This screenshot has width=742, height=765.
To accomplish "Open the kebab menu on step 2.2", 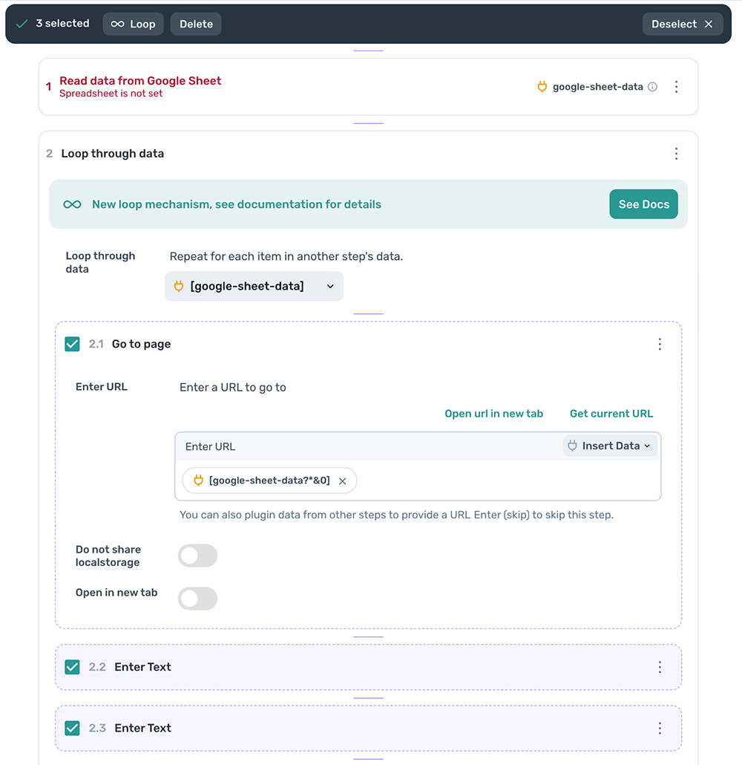I will [x=660, y=667].
